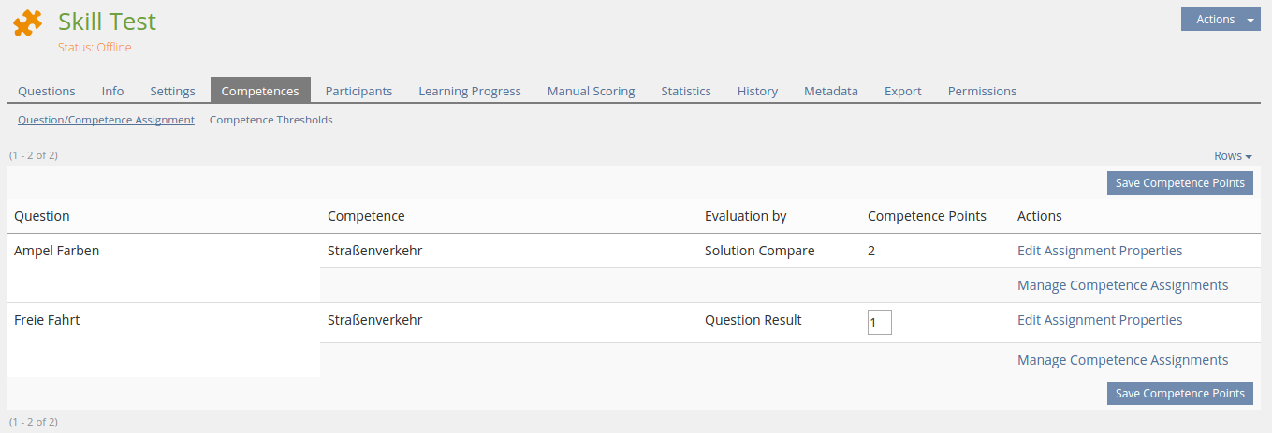The image size is (1272, 433).
Task: Manage Competence Assignments for Freie Fahrt
Action: 1122,360
